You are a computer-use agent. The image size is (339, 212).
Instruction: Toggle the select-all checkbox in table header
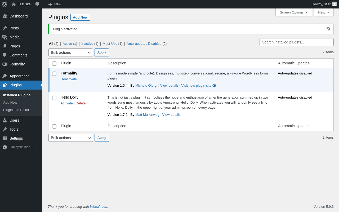(54, 64)
